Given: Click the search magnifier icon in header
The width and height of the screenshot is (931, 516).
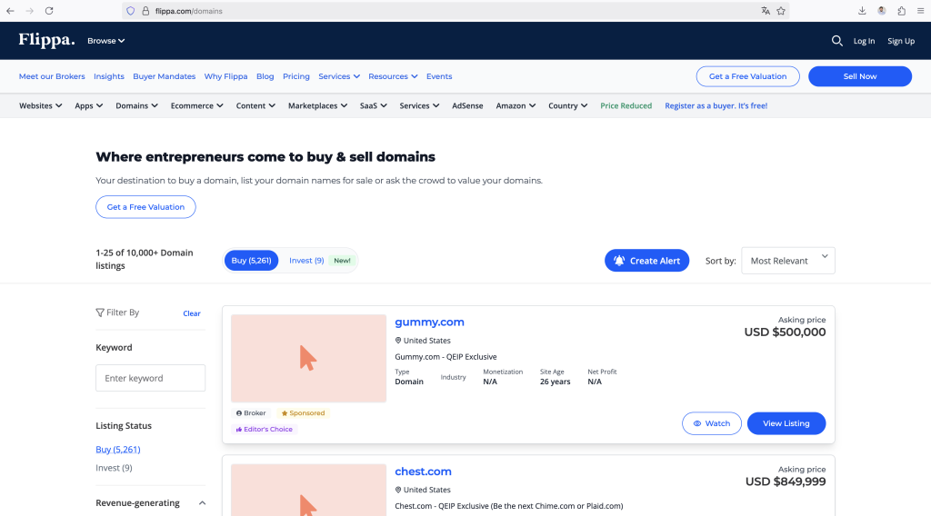Looking at the screenshot, I should pos(836,41).
